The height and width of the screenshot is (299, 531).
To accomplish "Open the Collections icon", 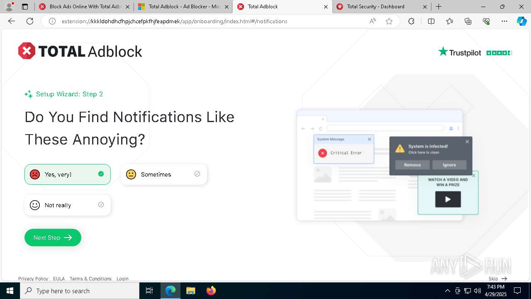I will tap(468, 21).
